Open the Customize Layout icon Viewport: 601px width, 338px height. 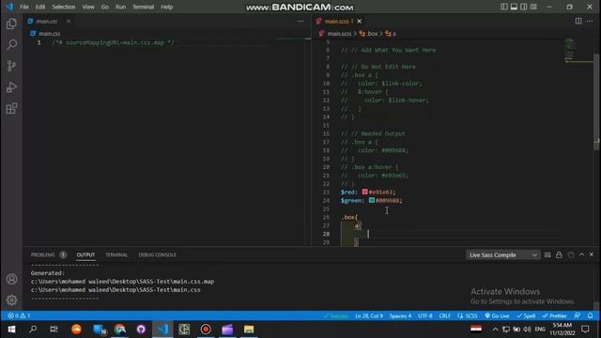(533, 7)
